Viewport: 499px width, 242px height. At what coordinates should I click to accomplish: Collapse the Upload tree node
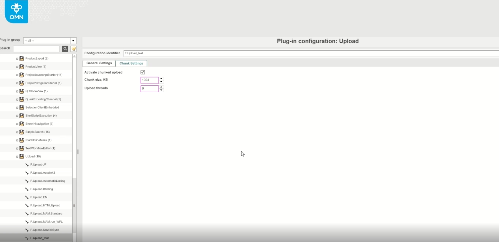(17, 156)
